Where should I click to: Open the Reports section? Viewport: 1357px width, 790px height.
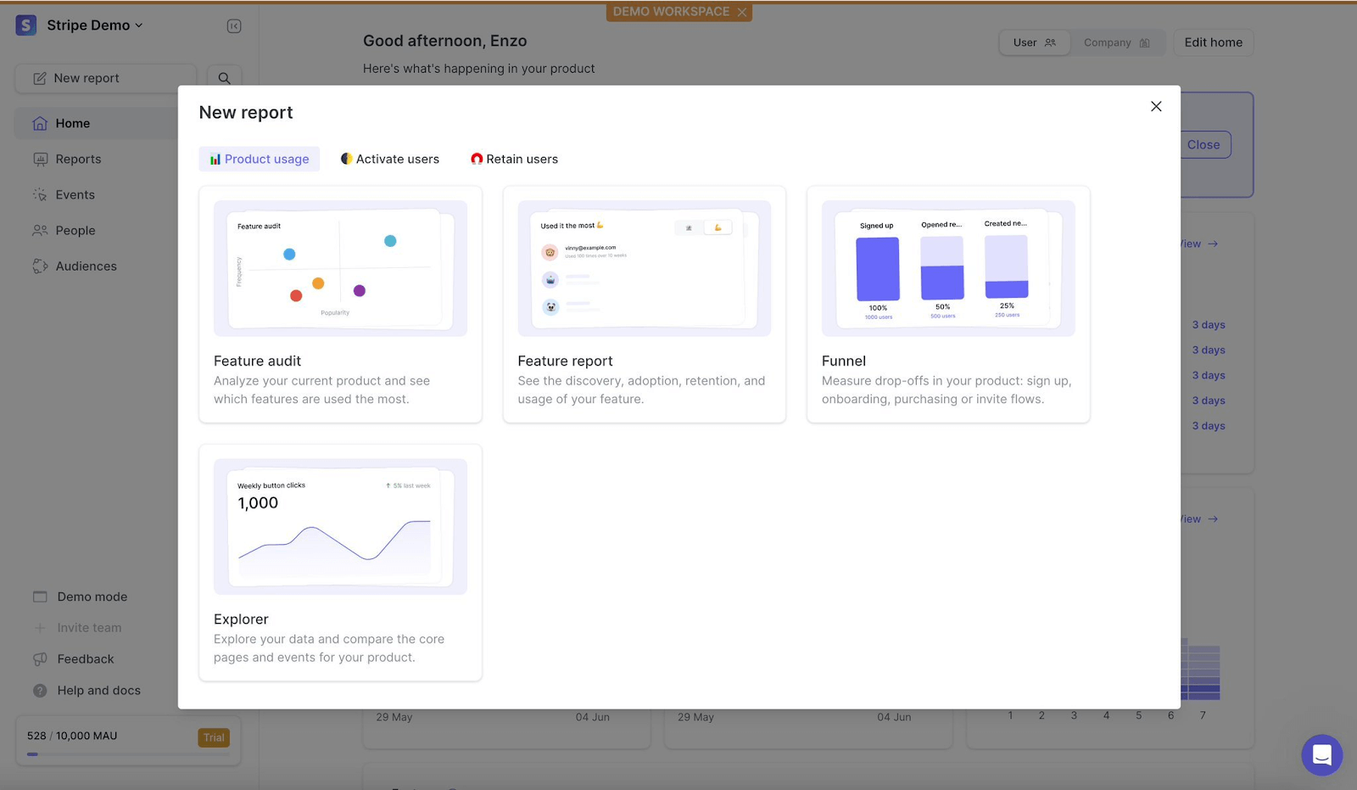tap(78, 159)
